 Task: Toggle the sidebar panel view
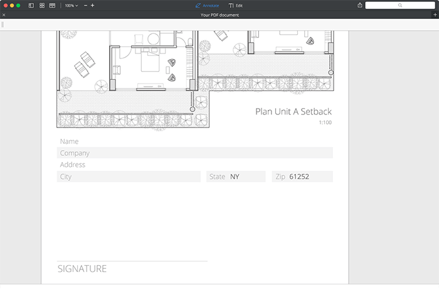[x=31, y=5]
